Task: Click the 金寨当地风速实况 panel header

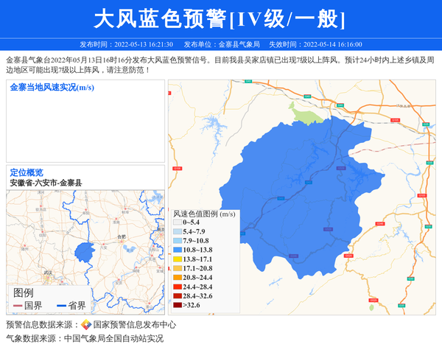Action: click(52, 88)
